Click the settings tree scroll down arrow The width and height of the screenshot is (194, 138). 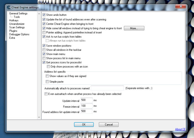[39, 117]
